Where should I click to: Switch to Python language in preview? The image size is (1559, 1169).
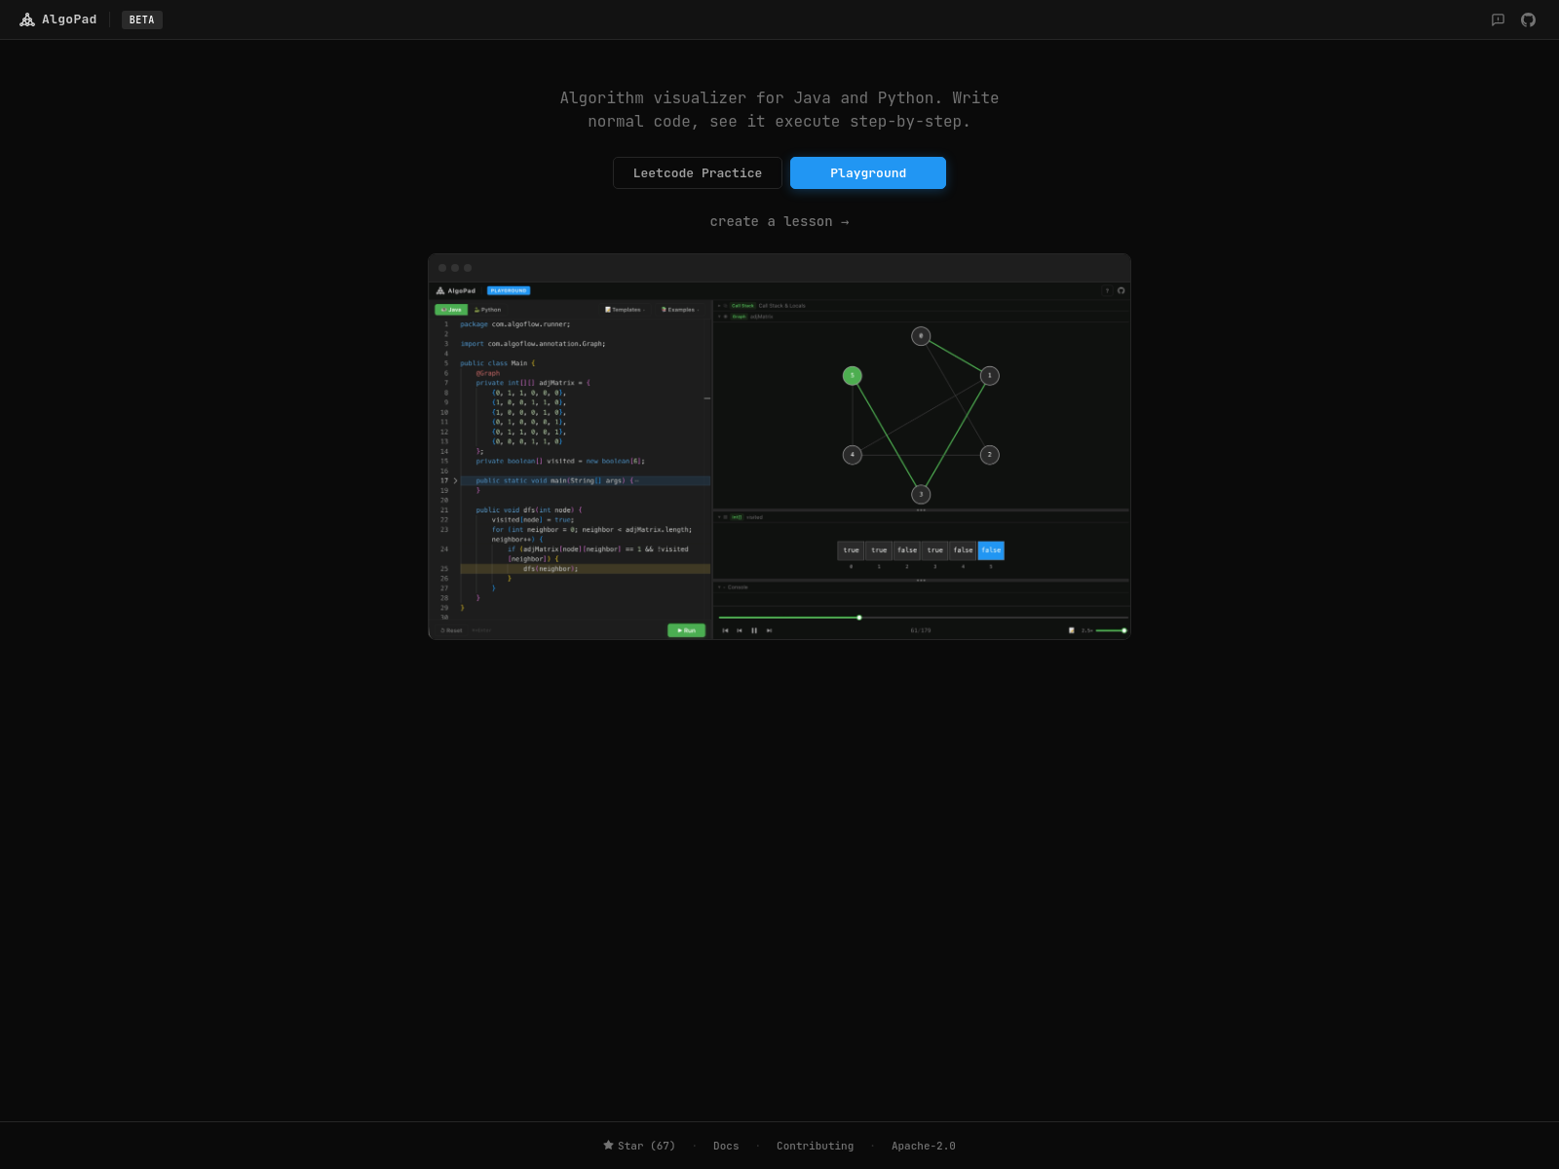click(x=488, y=310)
